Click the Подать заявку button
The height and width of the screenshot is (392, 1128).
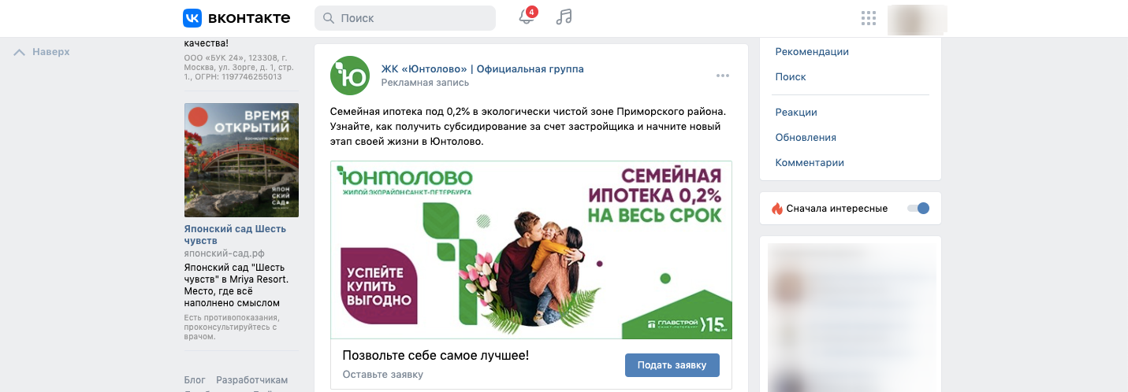tap(672, 365)
